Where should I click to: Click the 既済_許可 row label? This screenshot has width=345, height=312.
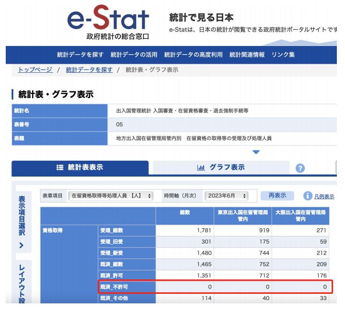126,276
